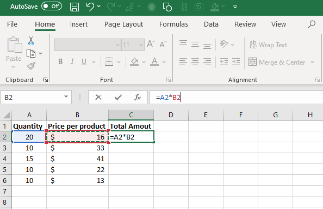Image resolution: width=323 pixels, height=209 pixels.
Task: Open the Copy dropdown arrow
Action: pos(41,54)
